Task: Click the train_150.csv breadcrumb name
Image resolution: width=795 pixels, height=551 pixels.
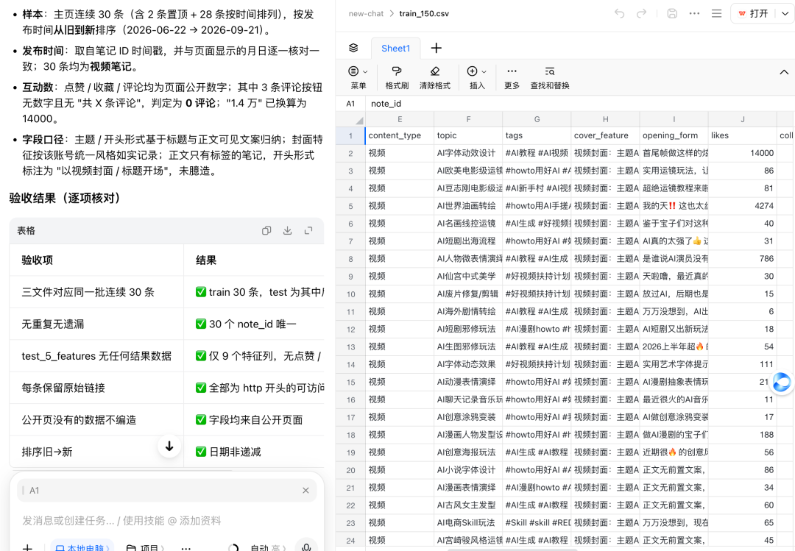Action: tap(424, 14)
